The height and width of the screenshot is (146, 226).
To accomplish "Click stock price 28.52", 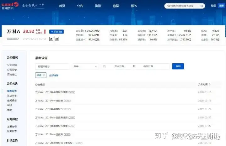I will click(x=29, y=31).
